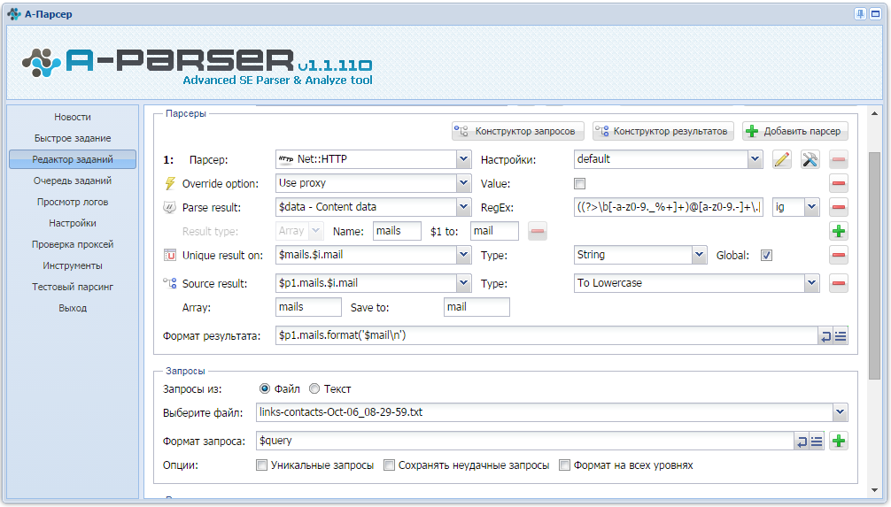Click the wrap icon in Формат результата
Viewport: 891px width, 507px height.
(825, 337)
